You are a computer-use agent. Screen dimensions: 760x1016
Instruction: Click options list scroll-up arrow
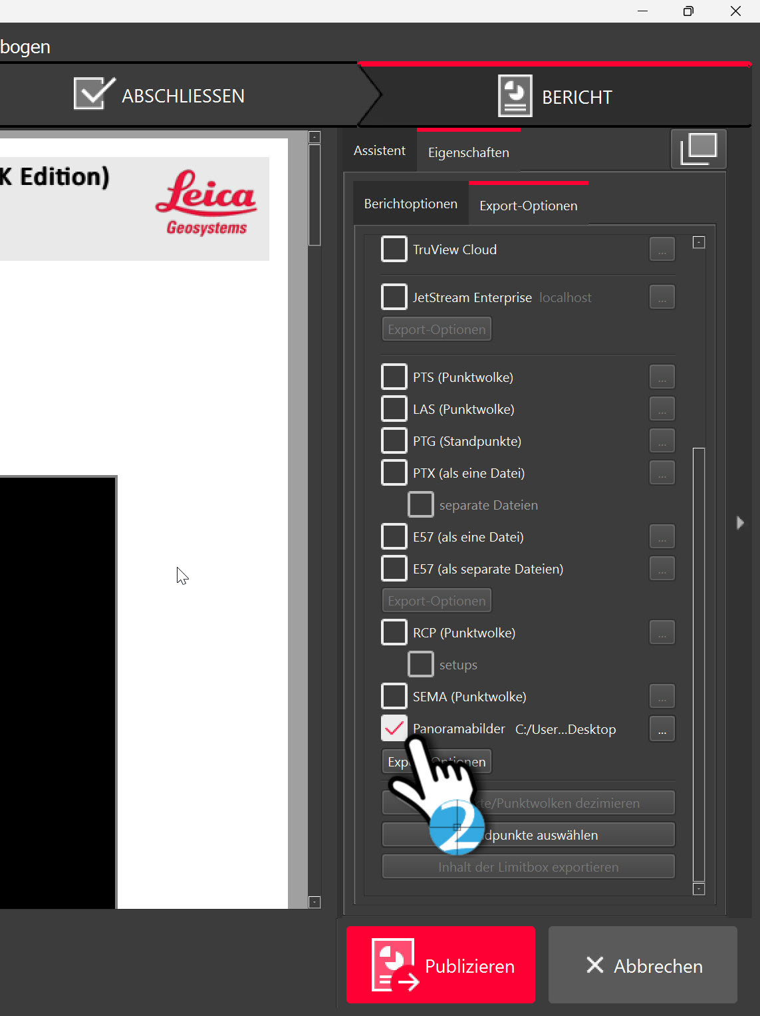699,242
